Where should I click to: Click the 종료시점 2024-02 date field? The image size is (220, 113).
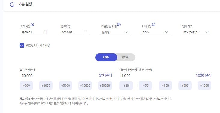tap(75, 32)
